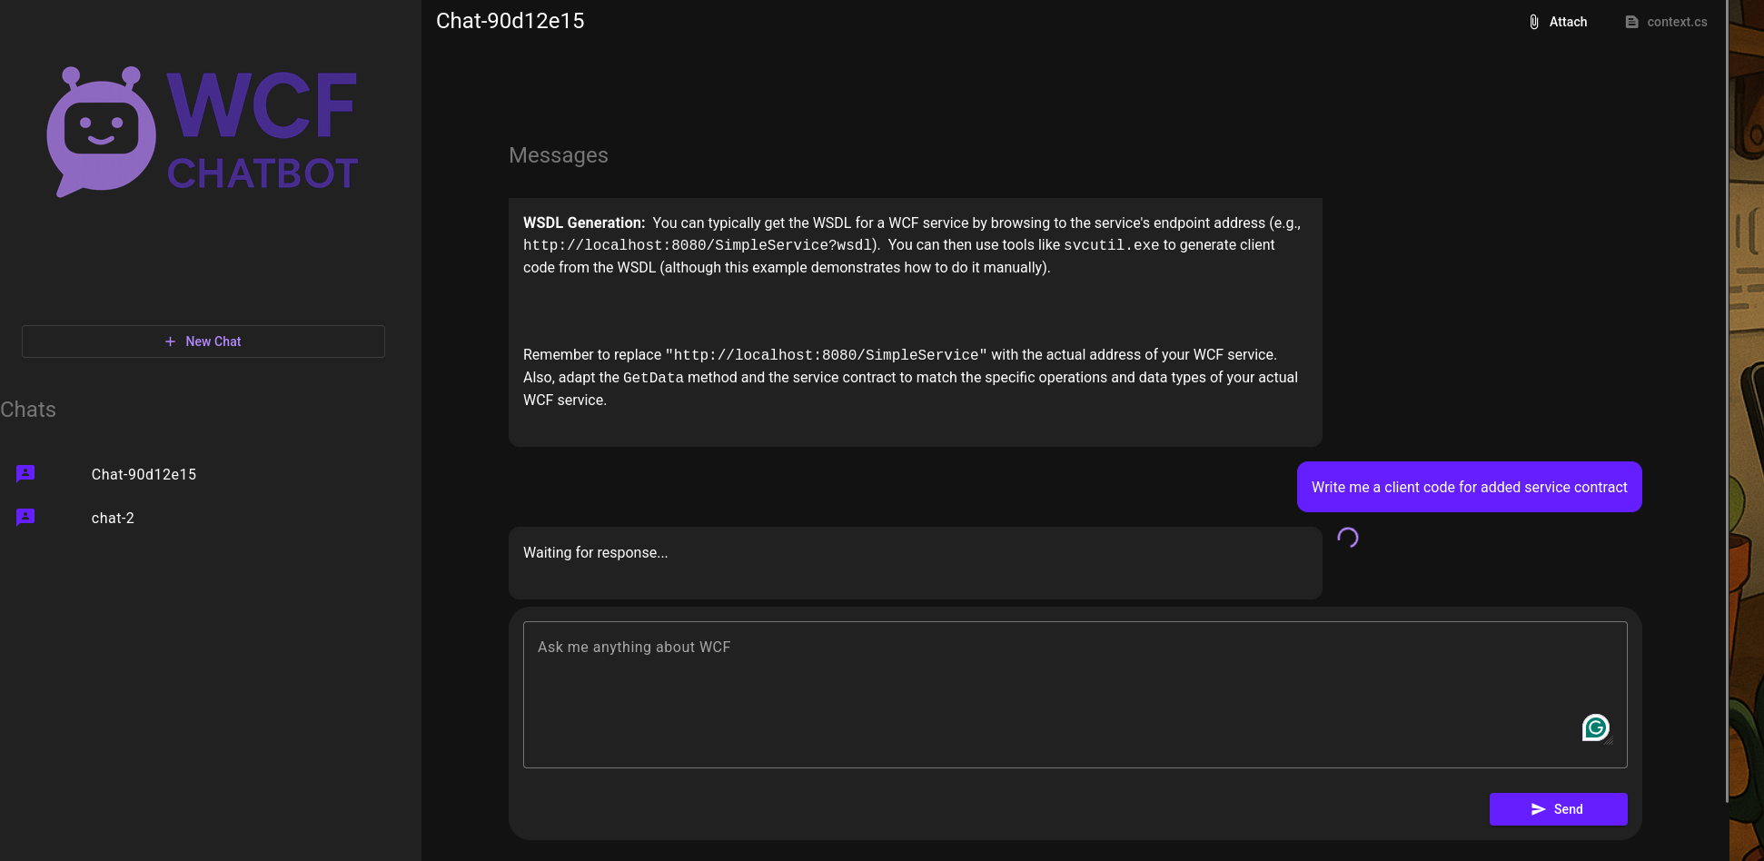Viewport: 1764px width, 861px height.
Task: Click the 'GetData' code text
Action: click(x=653, y=378)
